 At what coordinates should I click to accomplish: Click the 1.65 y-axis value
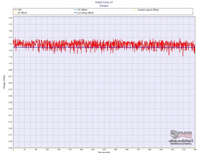point(11,18)
